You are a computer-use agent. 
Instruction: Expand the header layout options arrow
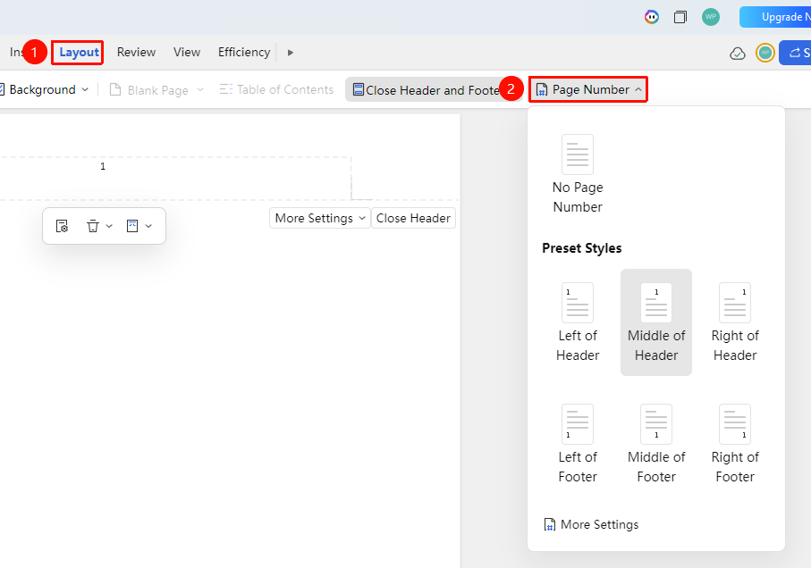(148, 226)
